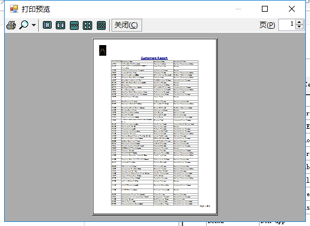Select four-page layout view

coord(87,25)
